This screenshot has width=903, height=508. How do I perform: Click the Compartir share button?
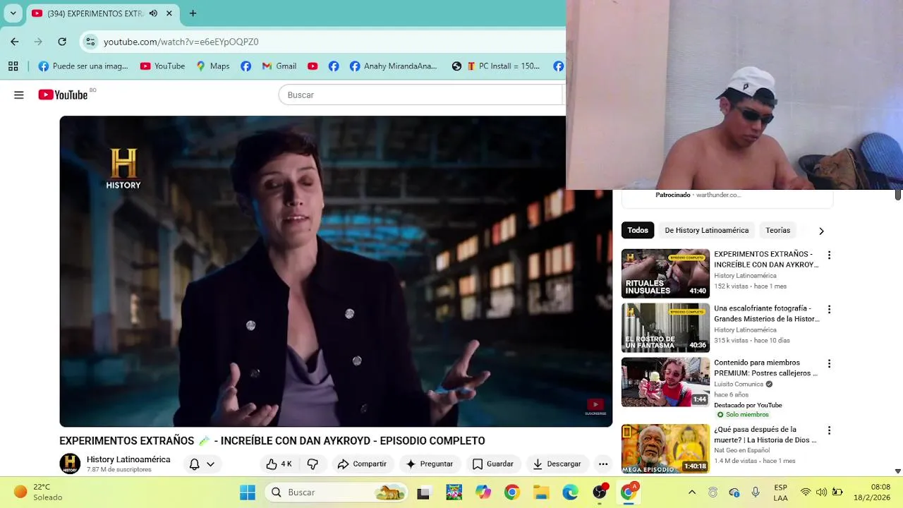[361, 464]
